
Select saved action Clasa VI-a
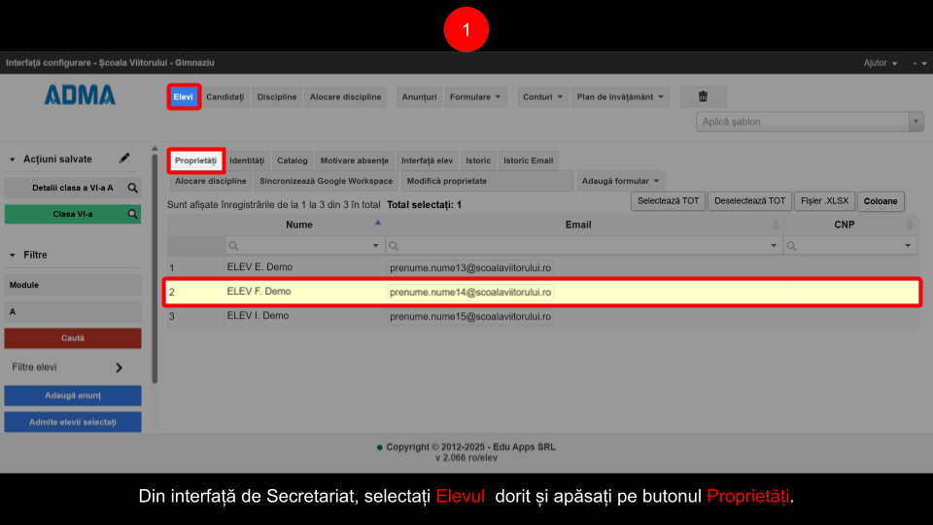tap(73, 214)
